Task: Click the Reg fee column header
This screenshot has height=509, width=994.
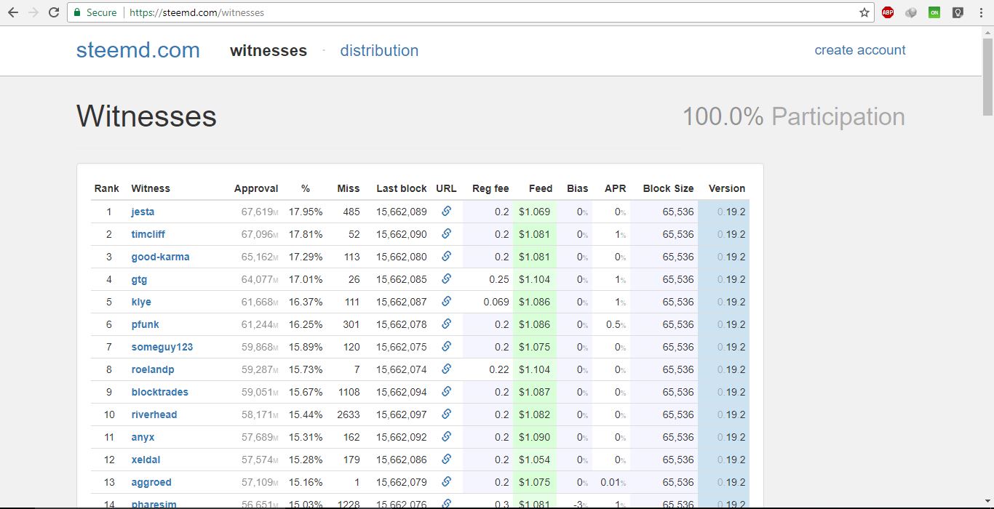Action: (x=490, y=188)
